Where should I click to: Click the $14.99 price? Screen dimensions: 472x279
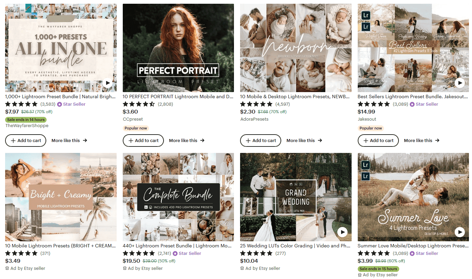pyautogui.click(x=366, y=111)
